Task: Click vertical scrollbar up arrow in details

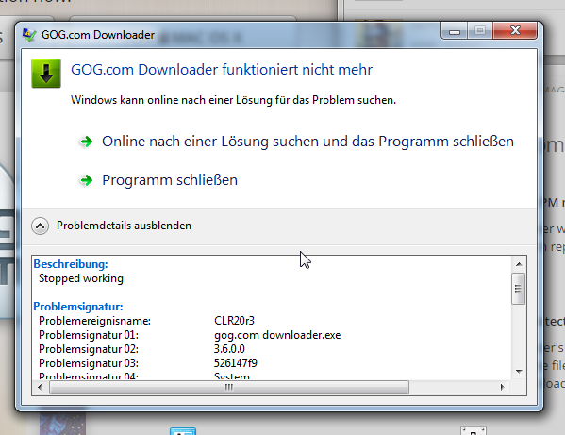Action: (x=519, y=264)
